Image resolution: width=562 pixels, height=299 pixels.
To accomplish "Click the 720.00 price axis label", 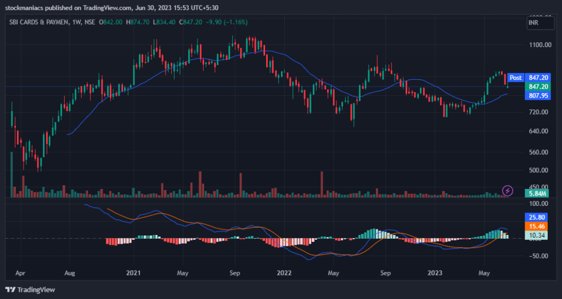I will coord(540,112).
